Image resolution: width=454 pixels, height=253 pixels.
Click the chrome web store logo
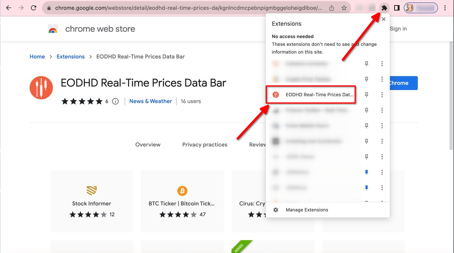(x=53, y=29)
